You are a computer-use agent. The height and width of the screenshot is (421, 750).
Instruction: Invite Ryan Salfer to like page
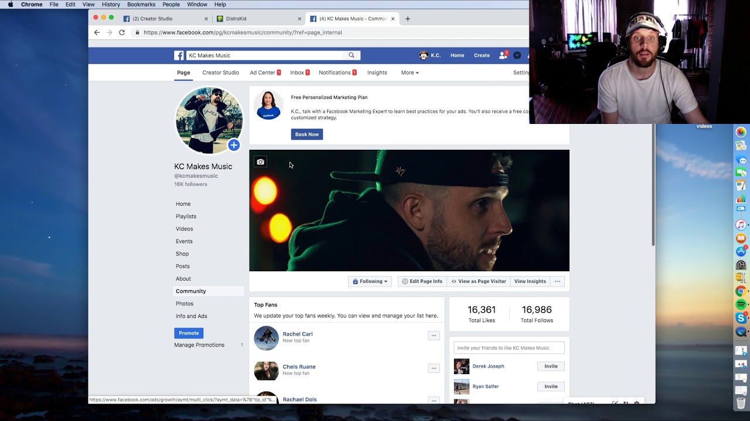coord(551,387)
